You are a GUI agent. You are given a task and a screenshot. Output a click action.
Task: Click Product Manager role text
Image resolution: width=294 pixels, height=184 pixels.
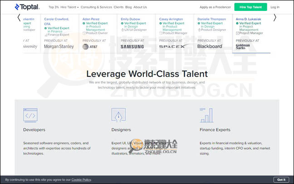click(175, 33)
